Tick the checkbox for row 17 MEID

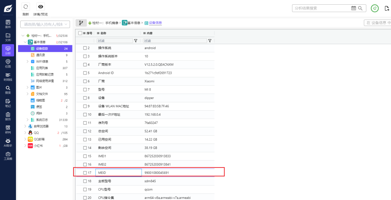pyautogui.click(x=85, y=173)
